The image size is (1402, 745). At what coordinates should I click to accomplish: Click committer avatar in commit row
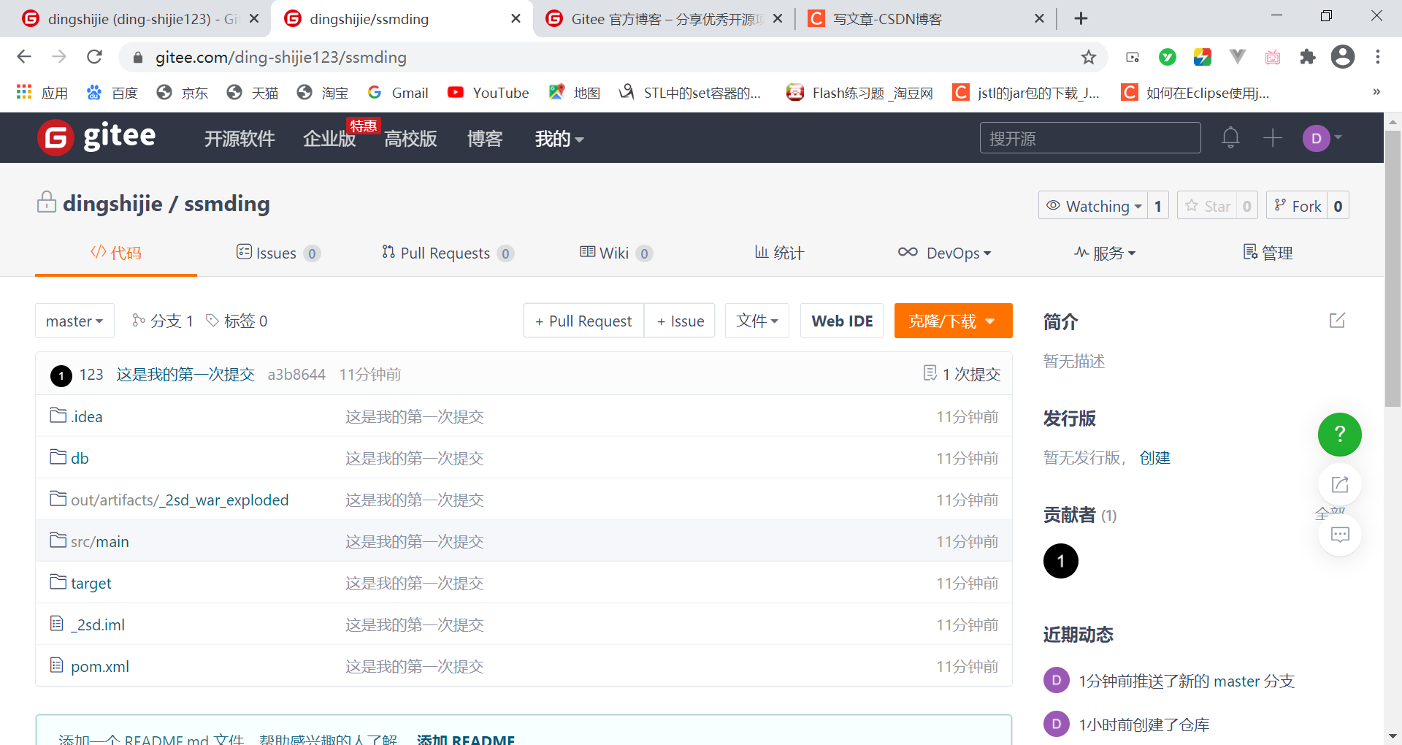pyautogui.click(x=61, y=375)
